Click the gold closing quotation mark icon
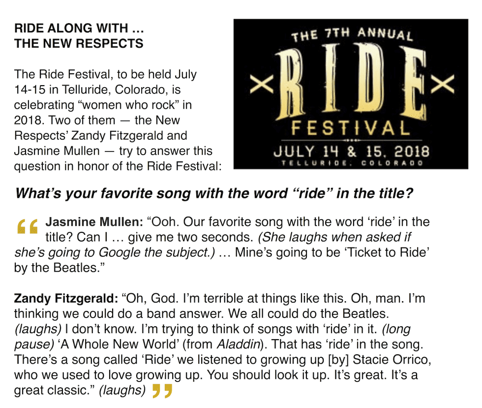The width and height of the screenshot is (482, 408). click(162, 391)
